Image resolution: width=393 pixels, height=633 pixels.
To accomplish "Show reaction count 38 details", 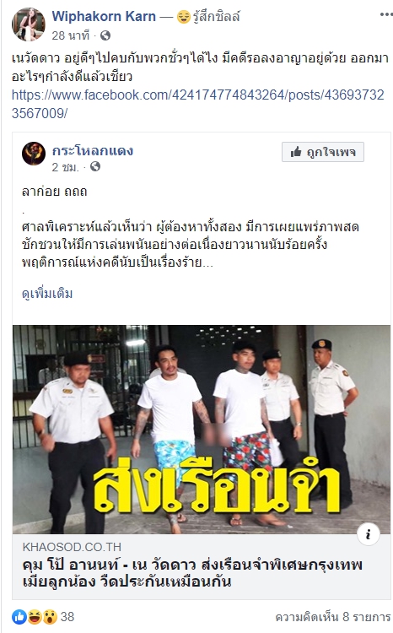I will click(67, 617).
